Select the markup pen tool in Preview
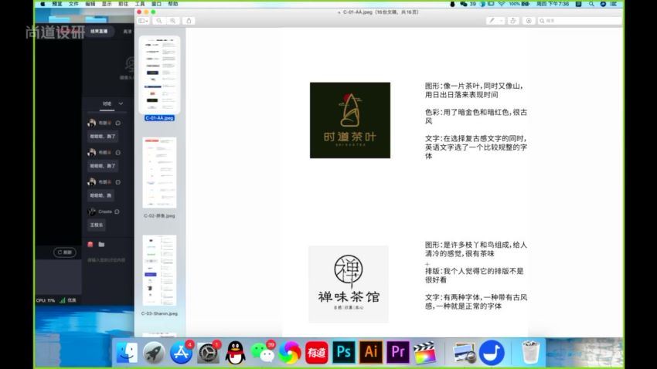Screen dimensions: 657x369 click(x=492, y=21)
